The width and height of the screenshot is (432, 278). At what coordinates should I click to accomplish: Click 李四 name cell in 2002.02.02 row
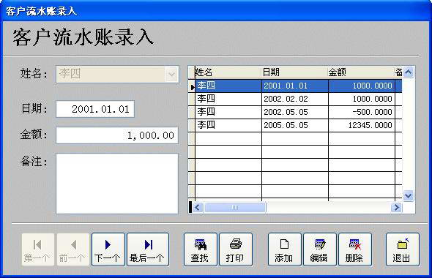tap(228, 99)
